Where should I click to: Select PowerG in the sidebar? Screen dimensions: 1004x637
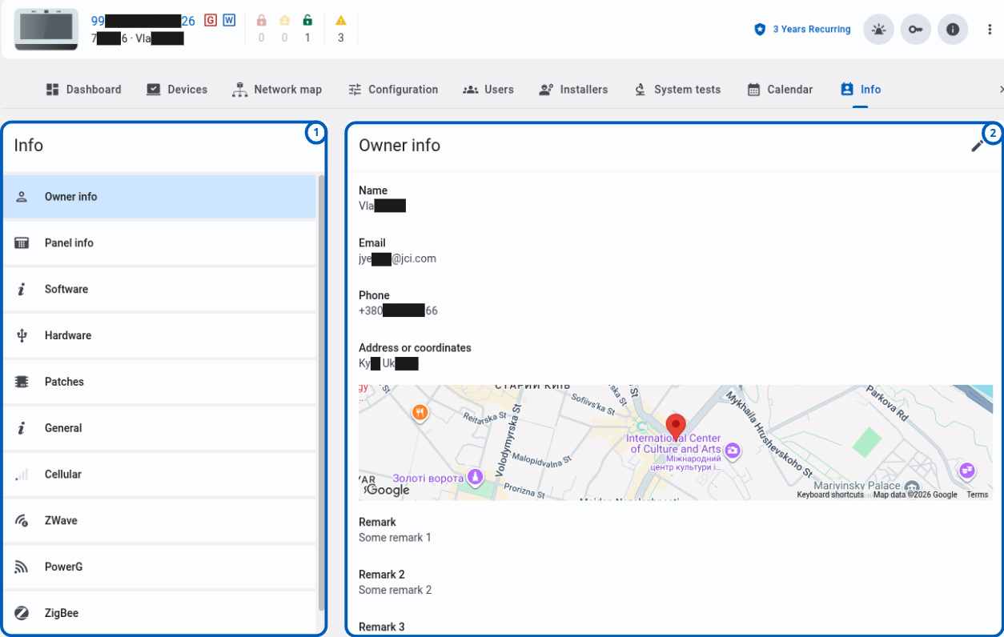click(159, 568)
